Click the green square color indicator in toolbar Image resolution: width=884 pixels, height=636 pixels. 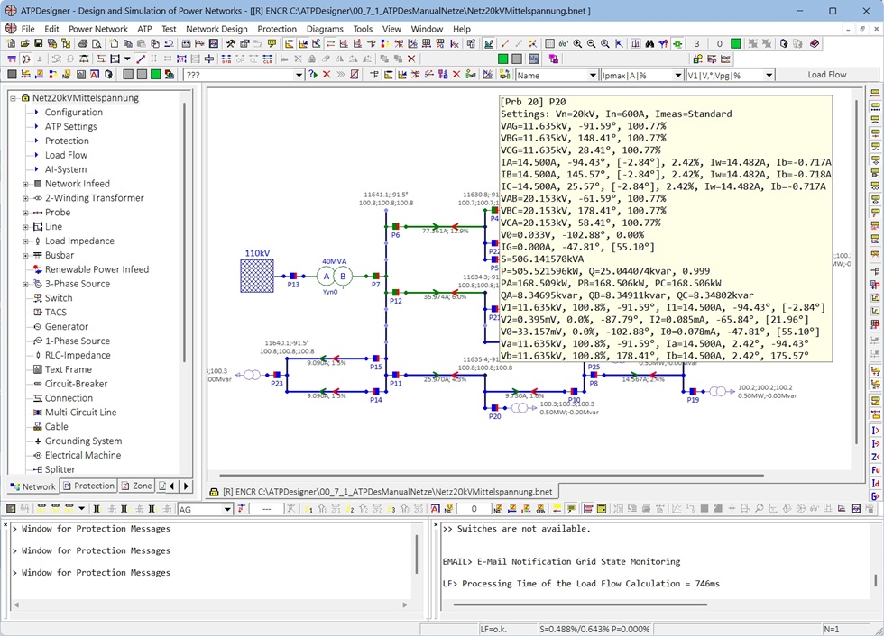tap(736, 43)
